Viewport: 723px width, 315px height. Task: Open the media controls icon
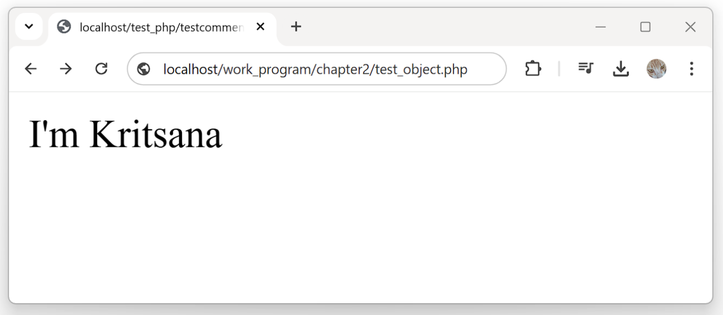click(586, 69)
